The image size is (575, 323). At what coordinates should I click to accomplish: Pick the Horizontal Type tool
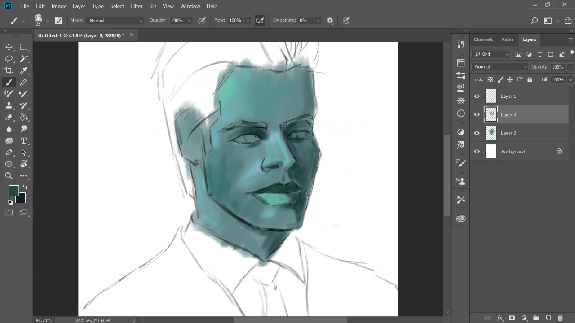(x=24, y=141)
